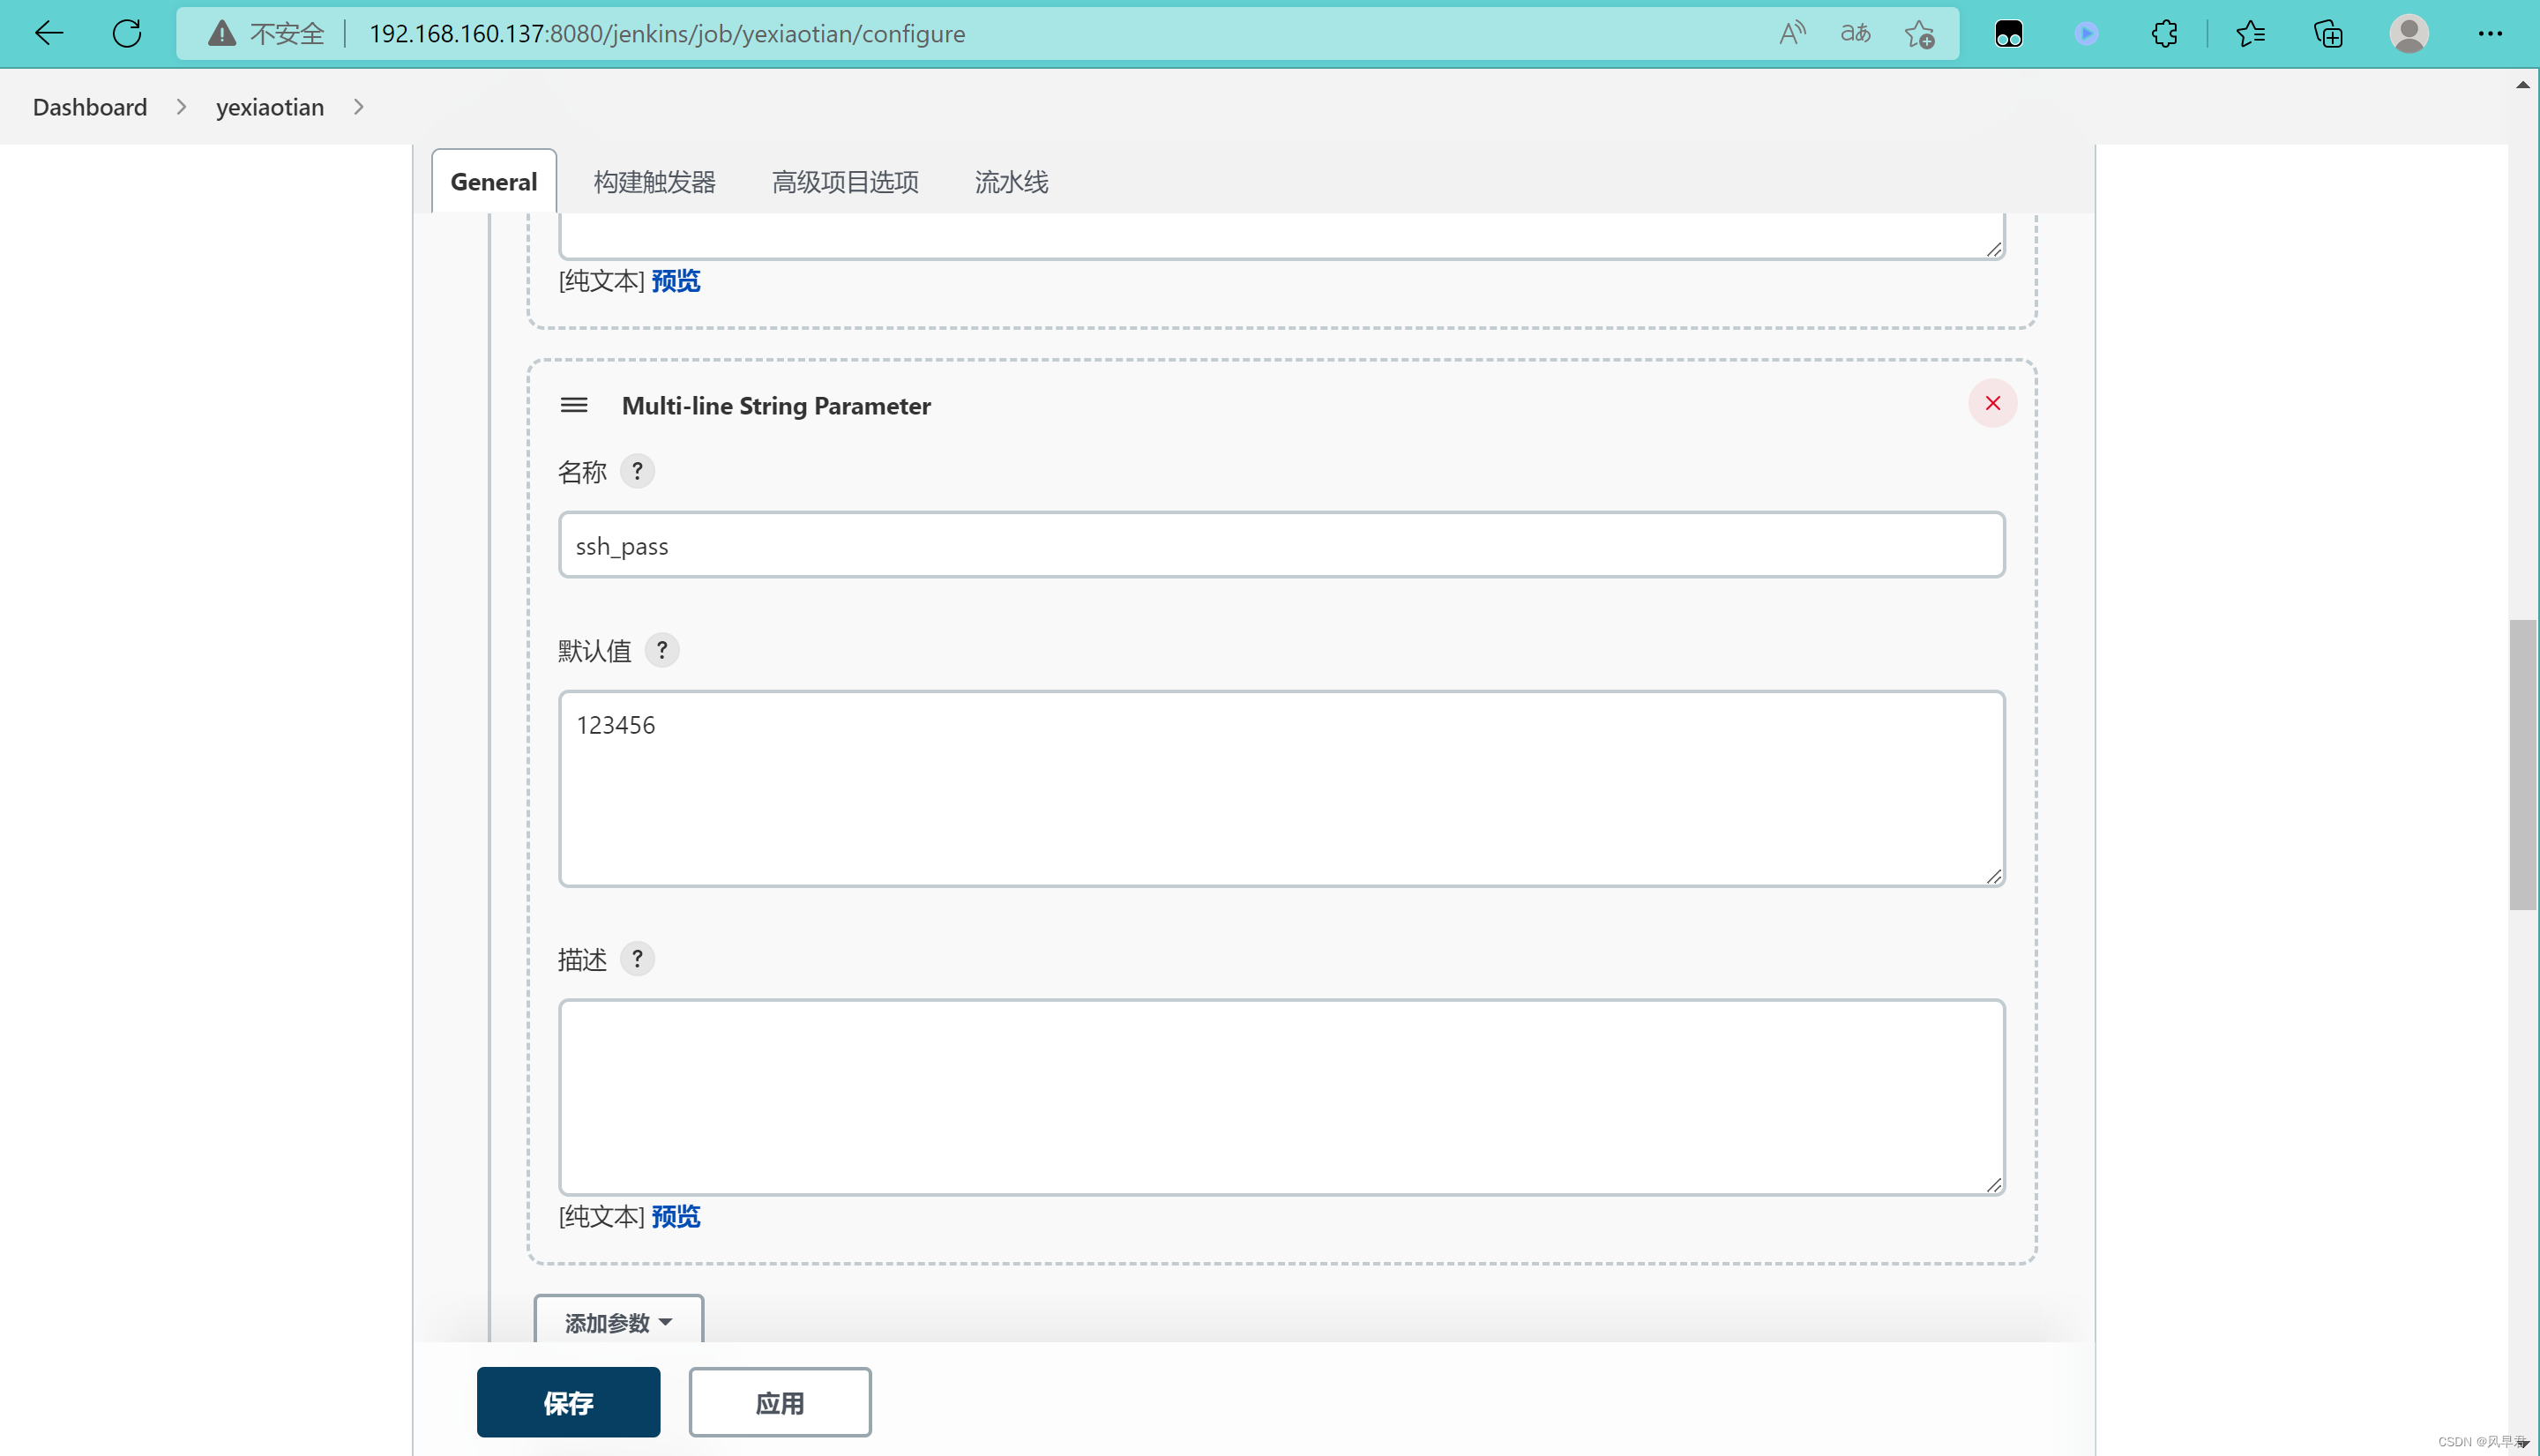The width and height of the screenshot is (2540, 1456).
Task: Open the extensions puzzle icon
Action: (x=2164, y=33)
